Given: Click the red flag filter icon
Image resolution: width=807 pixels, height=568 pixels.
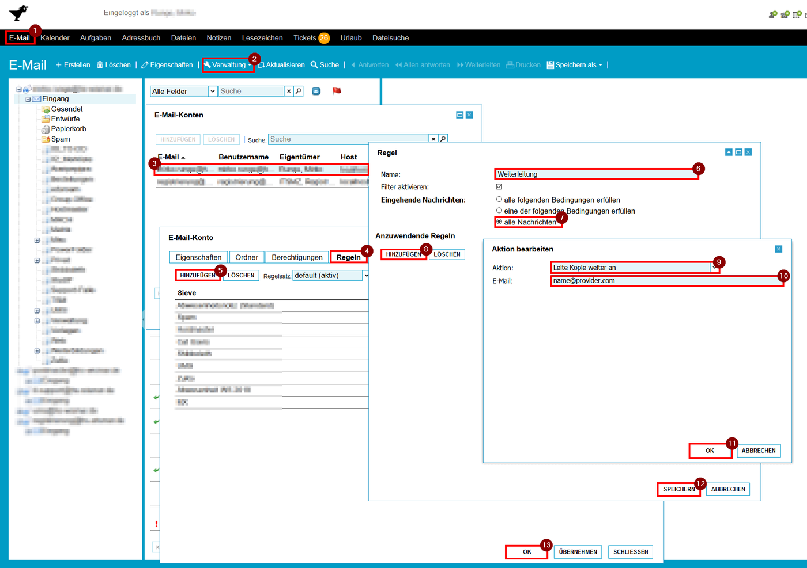Looking at the screenshot, I should [337, 91].
